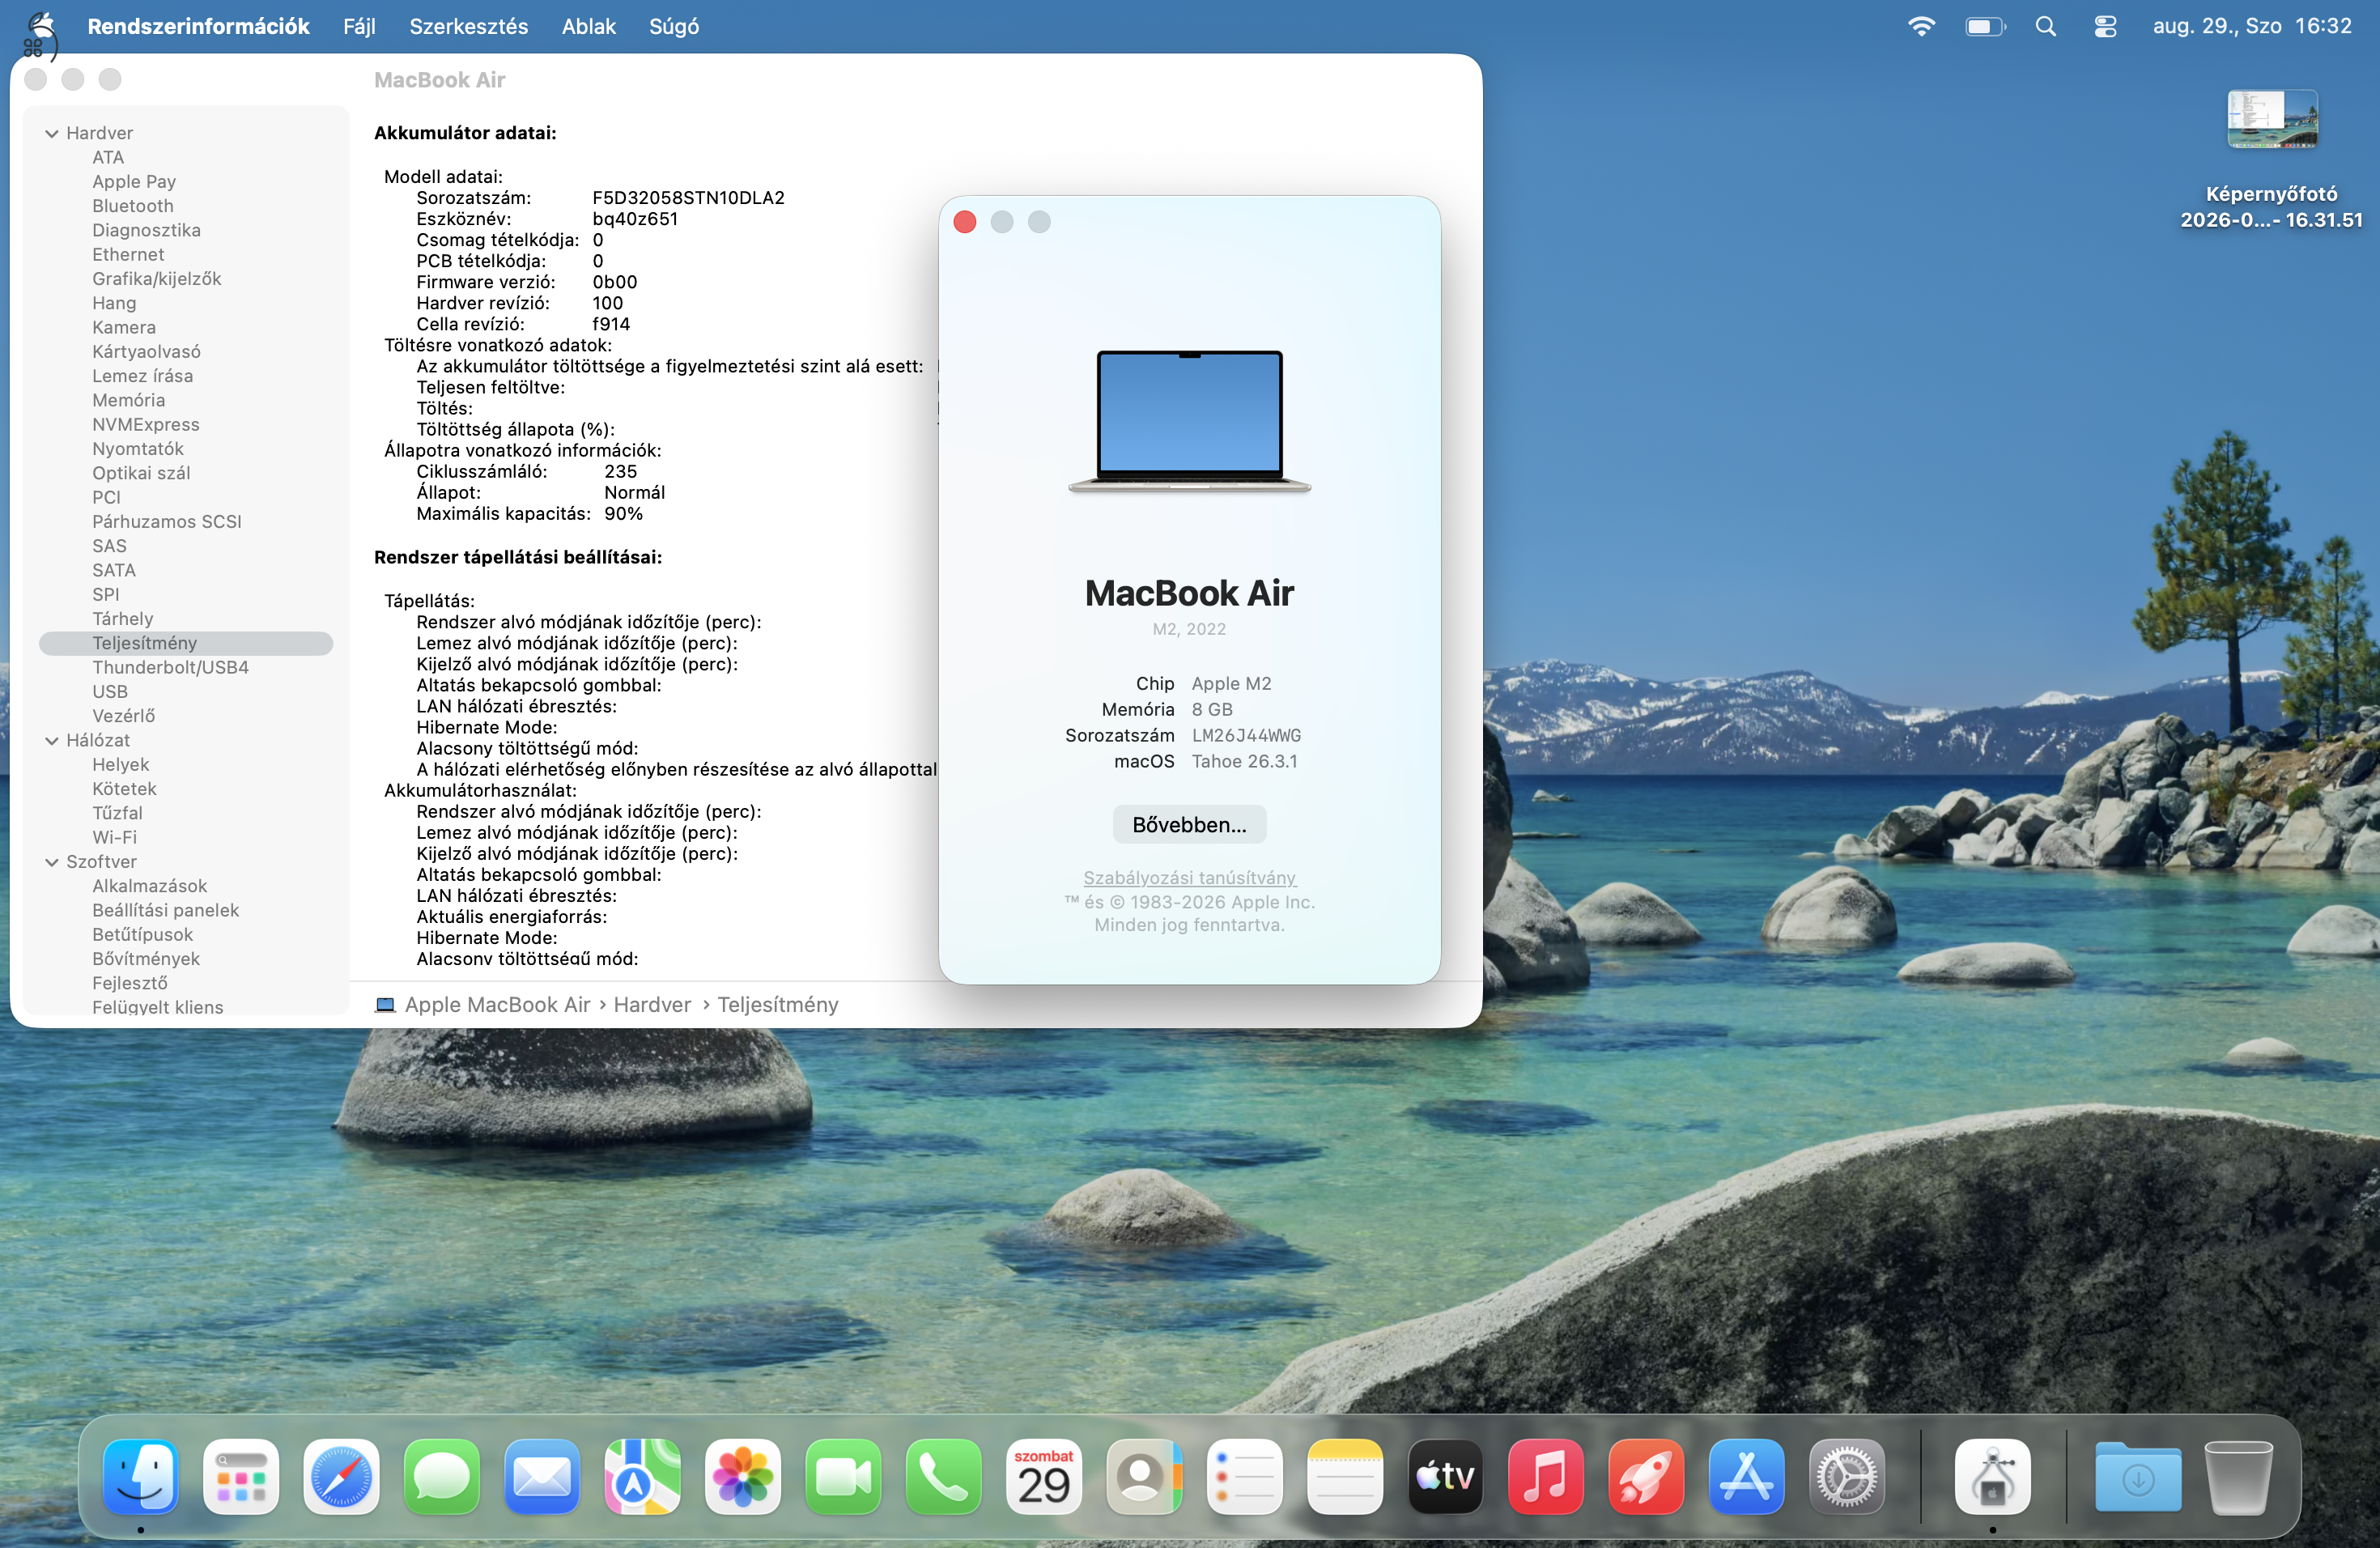Image resolution: width=2380 pixels, height=1548 pixels.
Task: Open Phone app in the Dock
Action: (x=944, y=1476)
